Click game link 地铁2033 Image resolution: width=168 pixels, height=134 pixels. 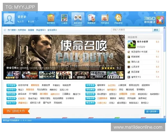(x=55, y=94)
